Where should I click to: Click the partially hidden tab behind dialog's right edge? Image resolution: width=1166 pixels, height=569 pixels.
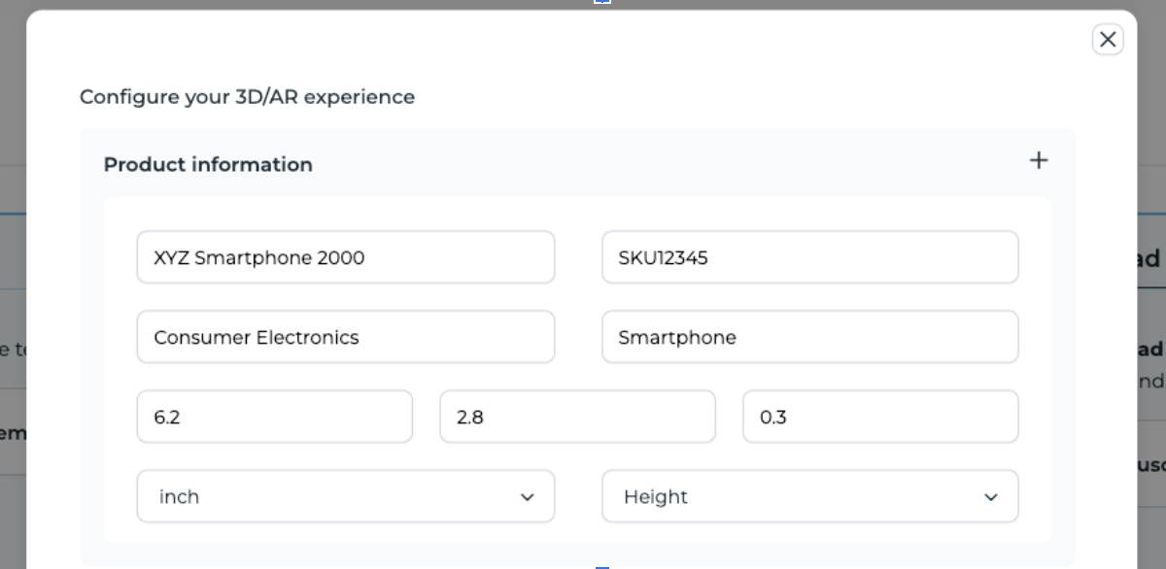click(1150, 258)
